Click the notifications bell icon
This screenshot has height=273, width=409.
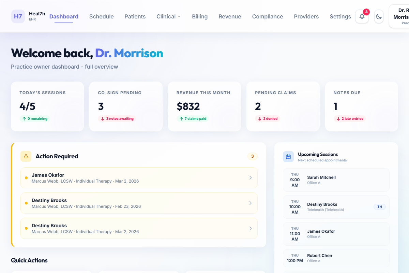(x=362, y=16)
